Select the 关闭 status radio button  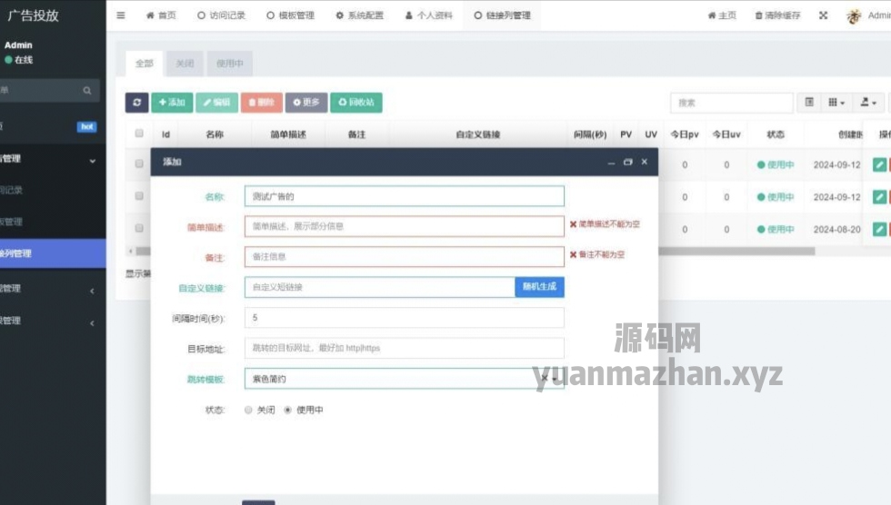point(248,410)
